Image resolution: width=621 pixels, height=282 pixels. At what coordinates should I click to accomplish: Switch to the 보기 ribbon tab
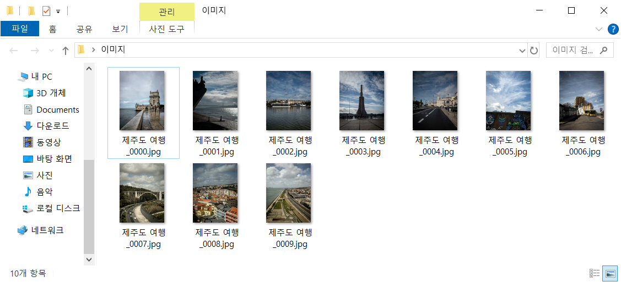click(120, 29)
